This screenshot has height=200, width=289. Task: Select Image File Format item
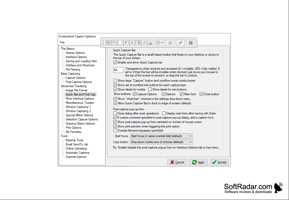[x=76, y=90]
